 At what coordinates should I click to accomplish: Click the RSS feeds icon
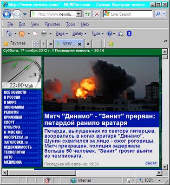(x=22, y=34)
